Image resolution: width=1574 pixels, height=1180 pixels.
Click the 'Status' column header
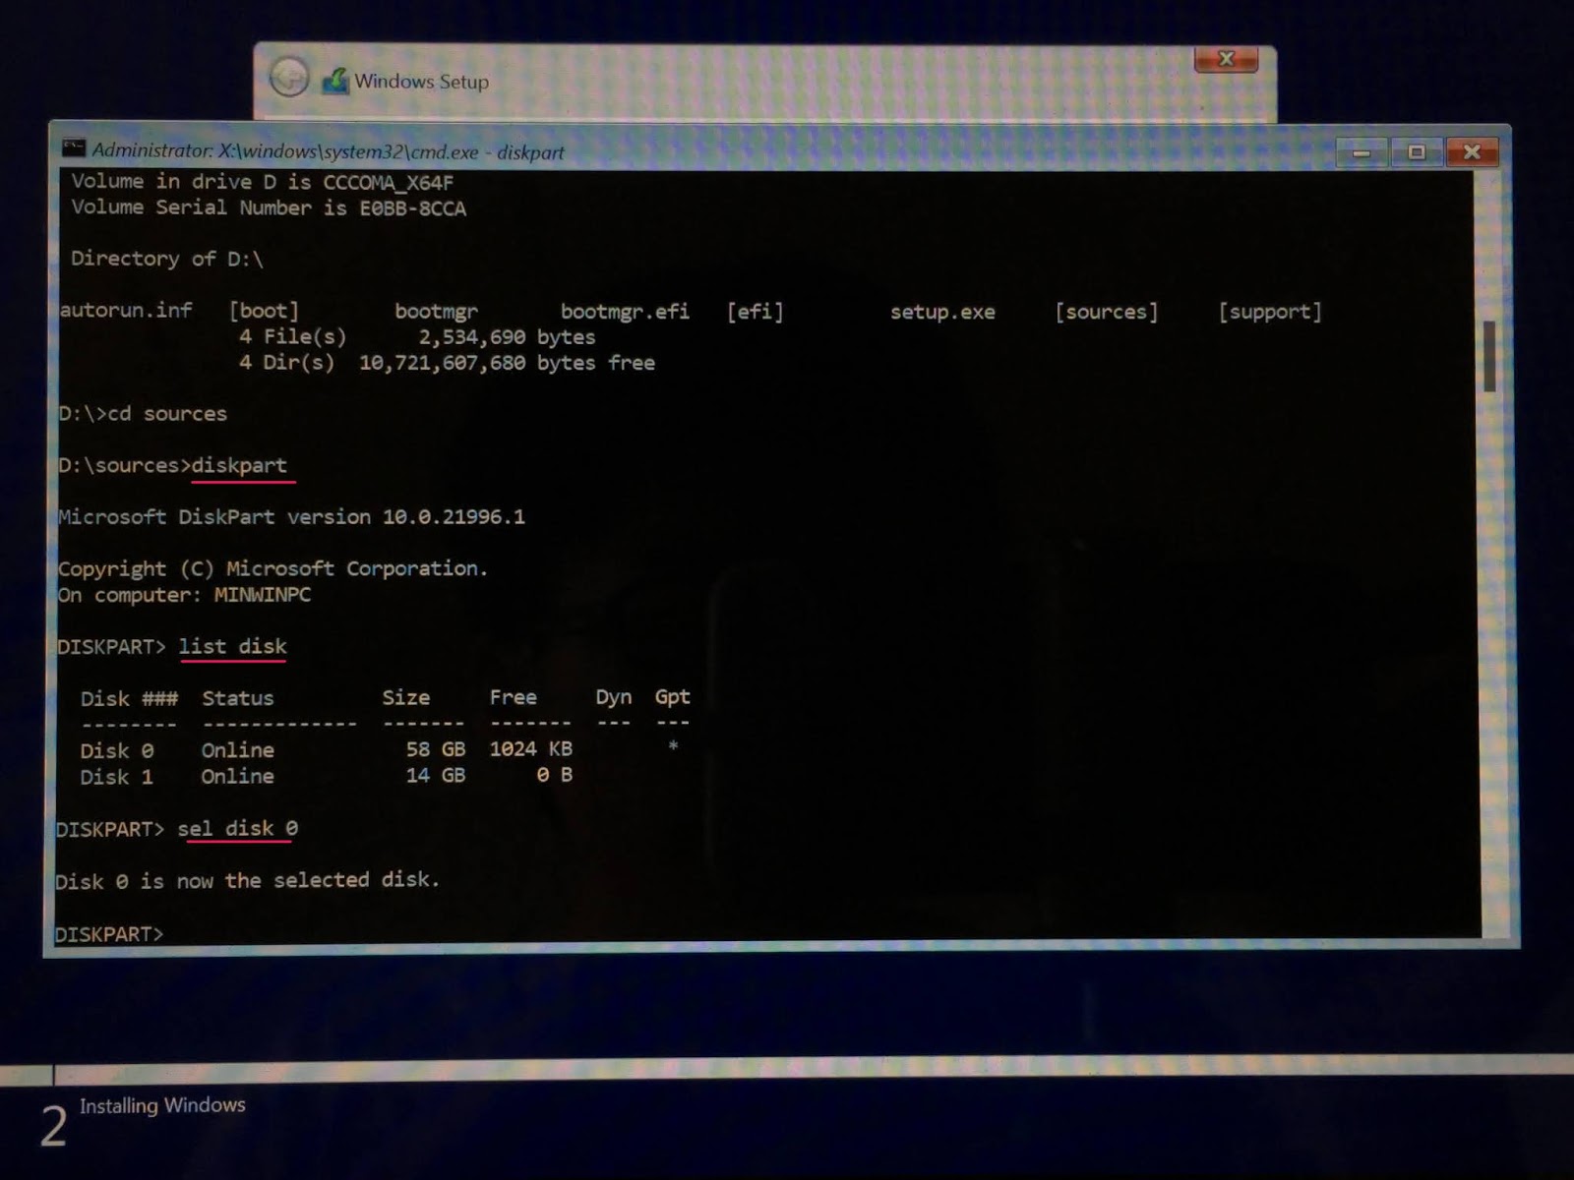pos(238,698)
